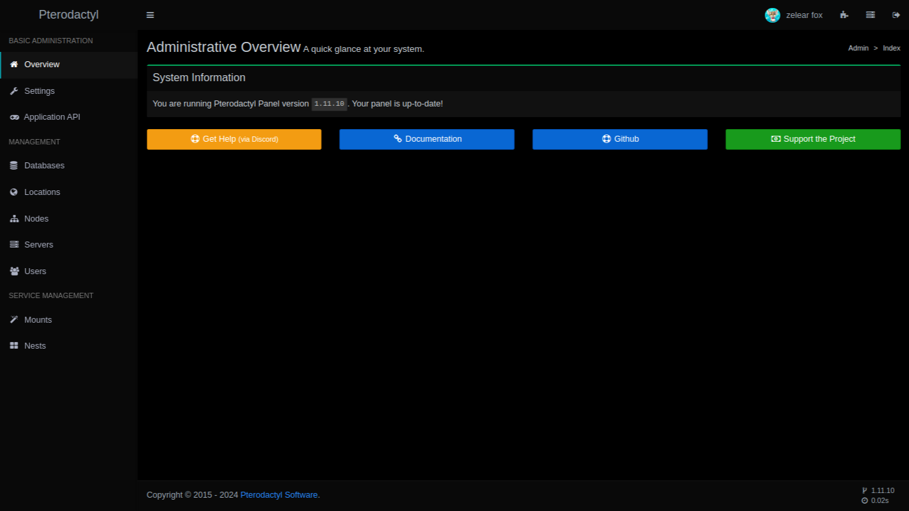Click the Databases stack icon

[x=14, y=166]
